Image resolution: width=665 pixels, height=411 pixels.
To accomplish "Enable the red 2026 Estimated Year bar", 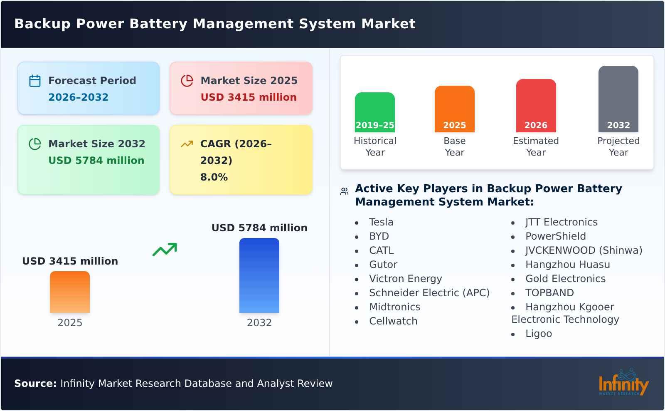I will (x=536, y=104).
